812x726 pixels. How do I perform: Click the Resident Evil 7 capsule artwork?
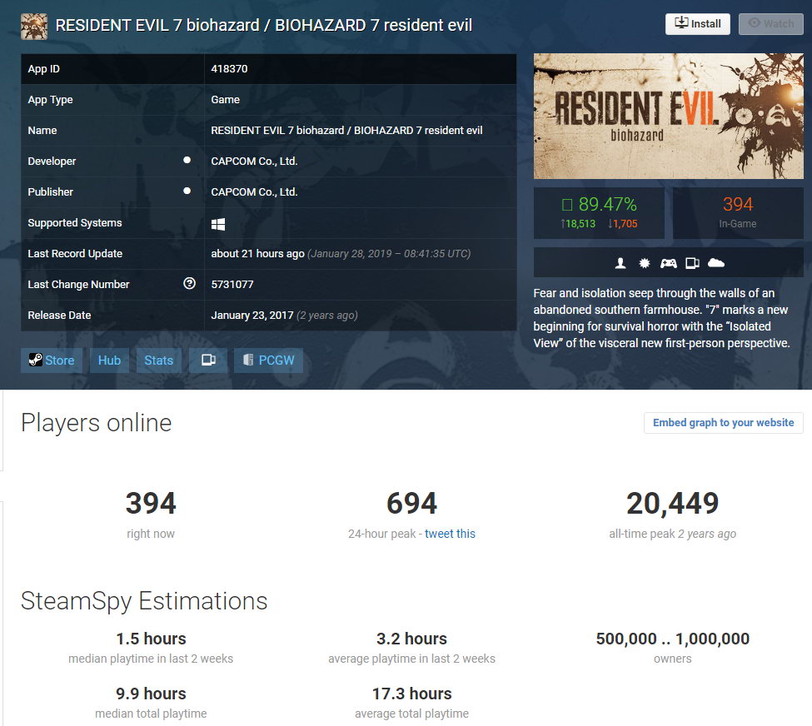(668, 116)
